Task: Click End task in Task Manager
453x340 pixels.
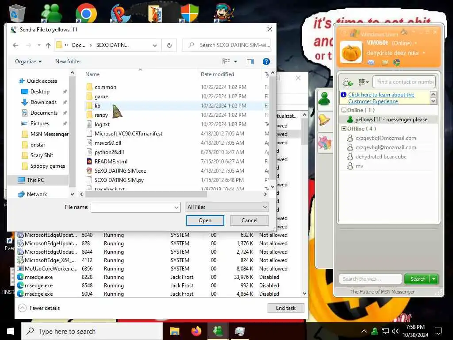Action: pos(286,308)
